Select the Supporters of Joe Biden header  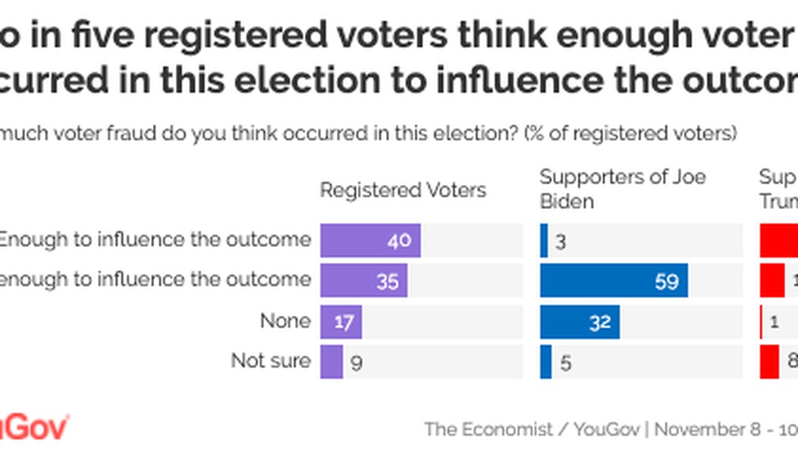click(x=622, y=189)
